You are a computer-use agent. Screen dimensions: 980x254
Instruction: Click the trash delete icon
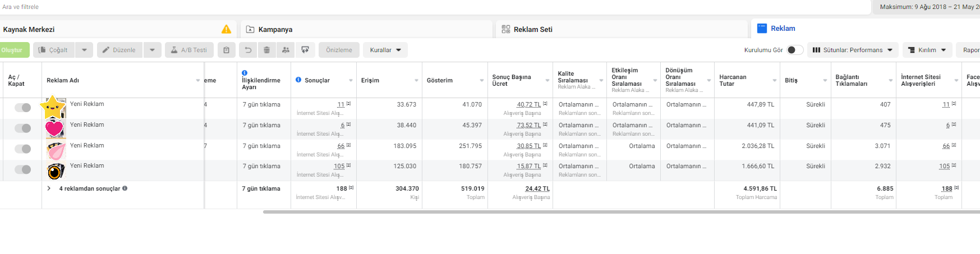pyautogui.click(x=267, y=50)
